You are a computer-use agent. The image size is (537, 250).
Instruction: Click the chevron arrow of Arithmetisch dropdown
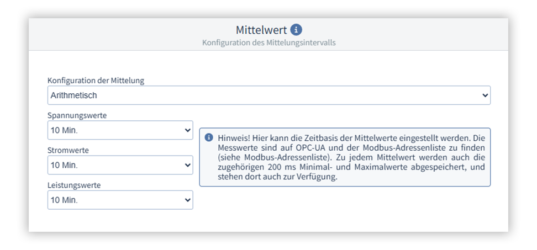(x=485, y=95)
